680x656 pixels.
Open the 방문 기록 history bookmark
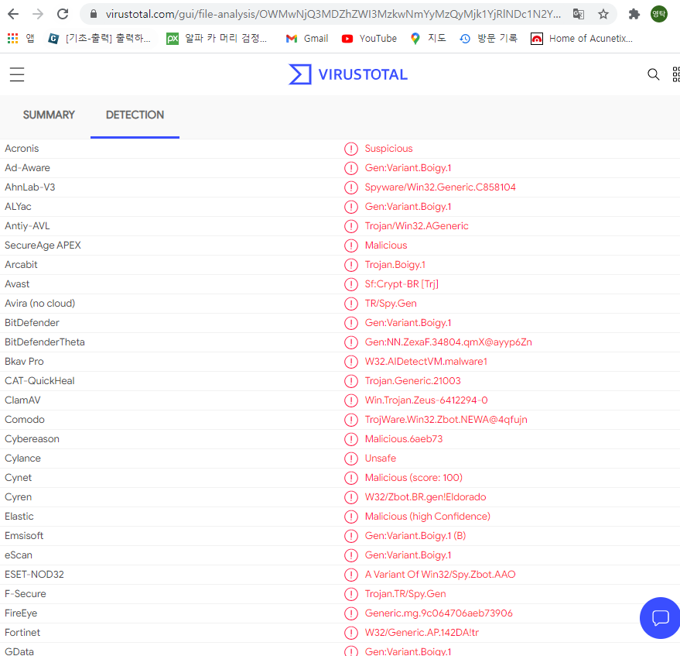click(488, 39)
